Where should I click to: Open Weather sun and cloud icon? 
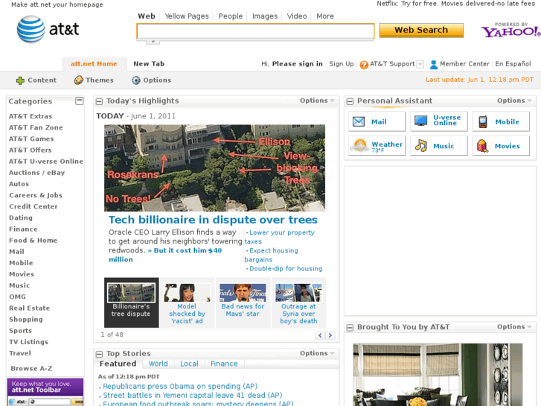pos(359,145)
